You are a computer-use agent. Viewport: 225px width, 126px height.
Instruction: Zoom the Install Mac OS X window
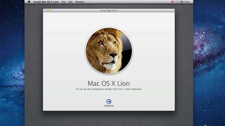click(x=52, y=10)
